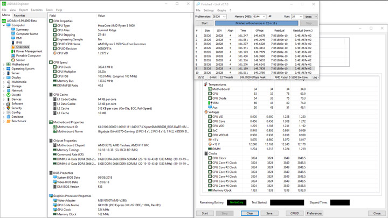The width and height of the screenshot is (388, 218).
Task: Click the LinX finished progress bar
Action: 257,23
